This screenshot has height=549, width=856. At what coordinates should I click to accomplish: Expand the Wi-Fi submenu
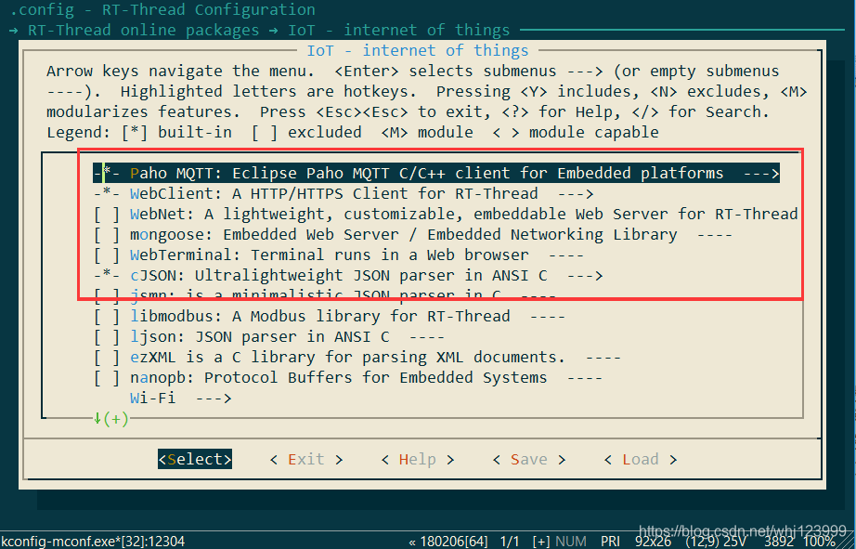click(x=181, y=399)
